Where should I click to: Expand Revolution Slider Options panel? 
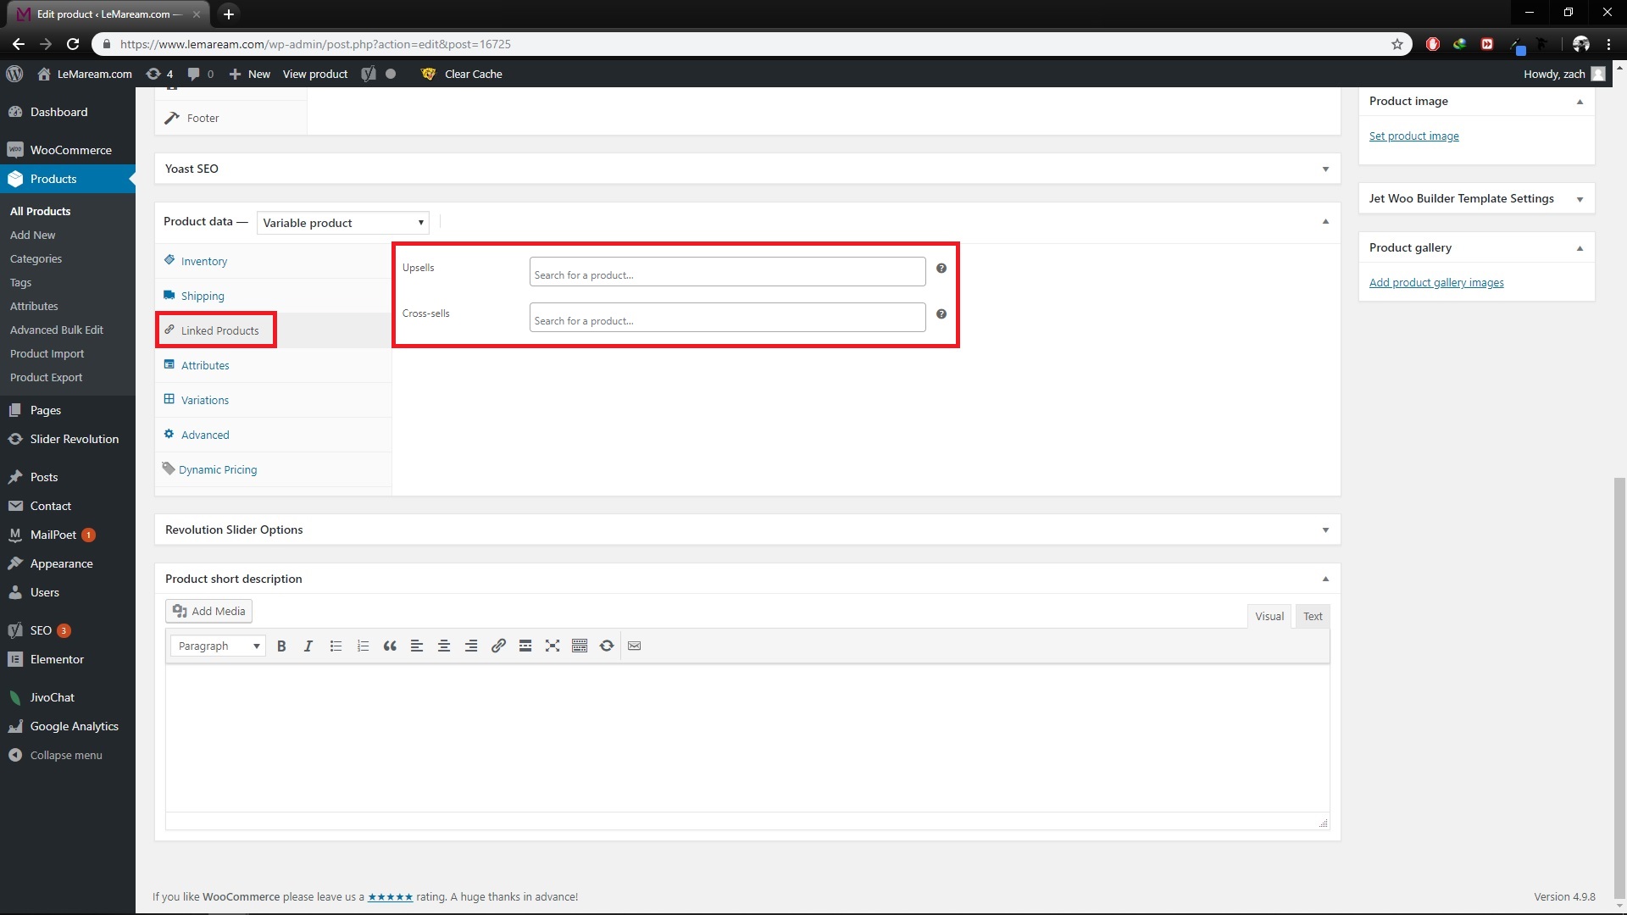pos(1325,530)
